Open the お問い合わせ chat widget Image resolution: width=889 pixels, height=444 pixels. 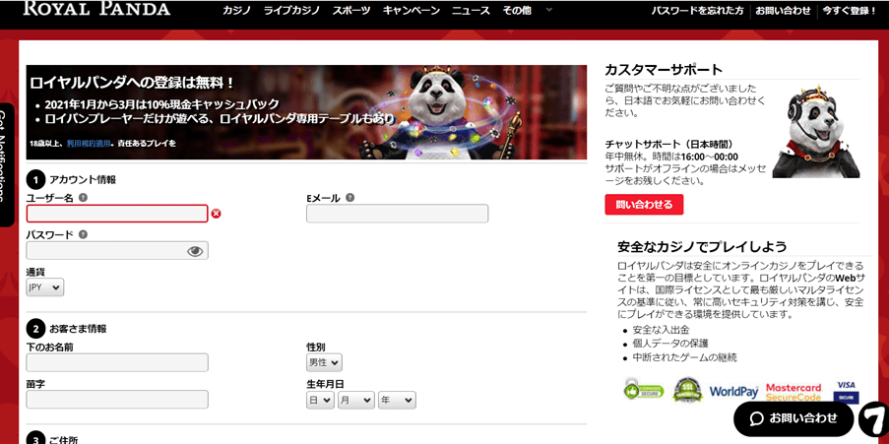click(794, 418)
